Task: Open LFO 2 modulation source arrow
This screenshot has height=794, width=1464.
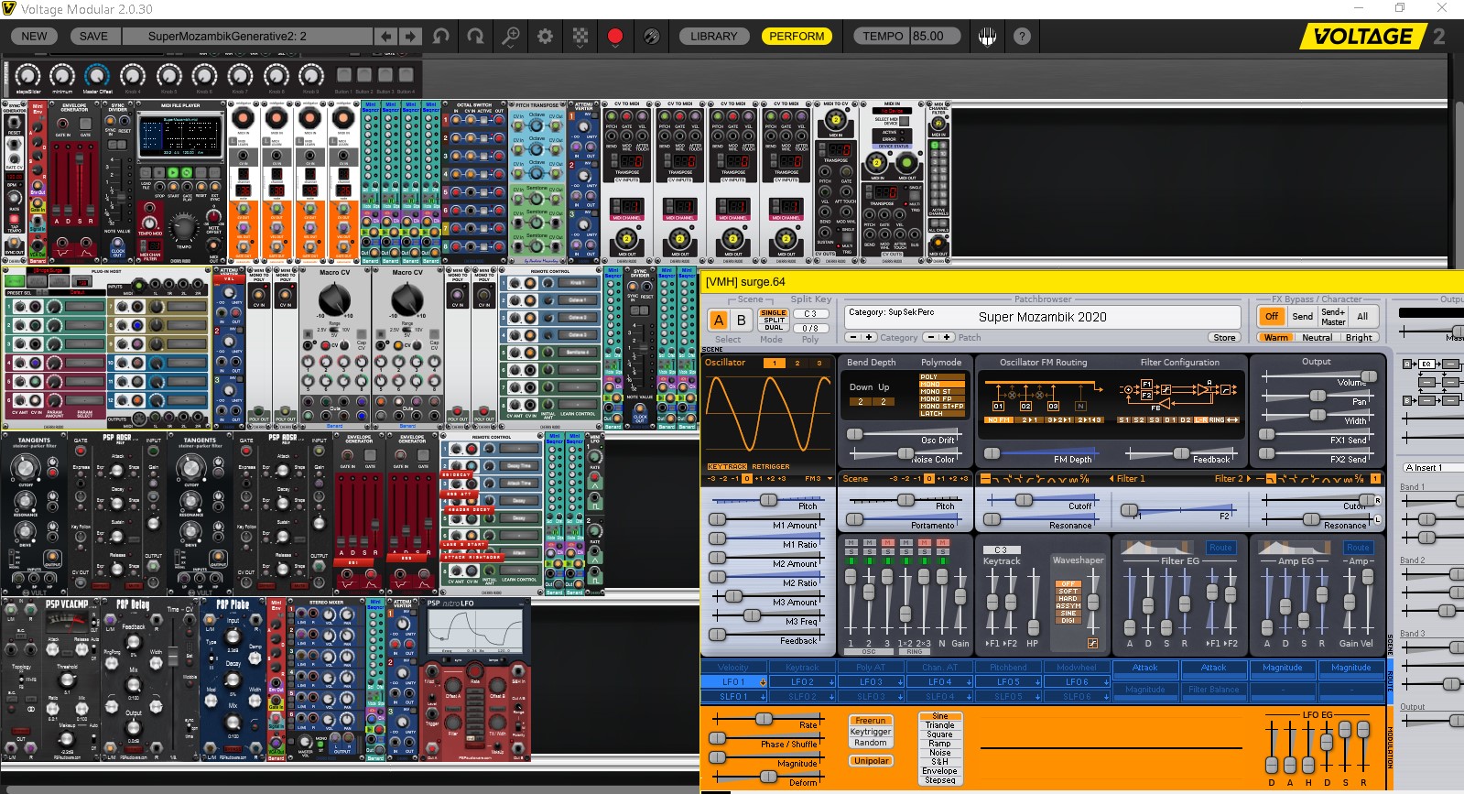Action: click(831, 682)
